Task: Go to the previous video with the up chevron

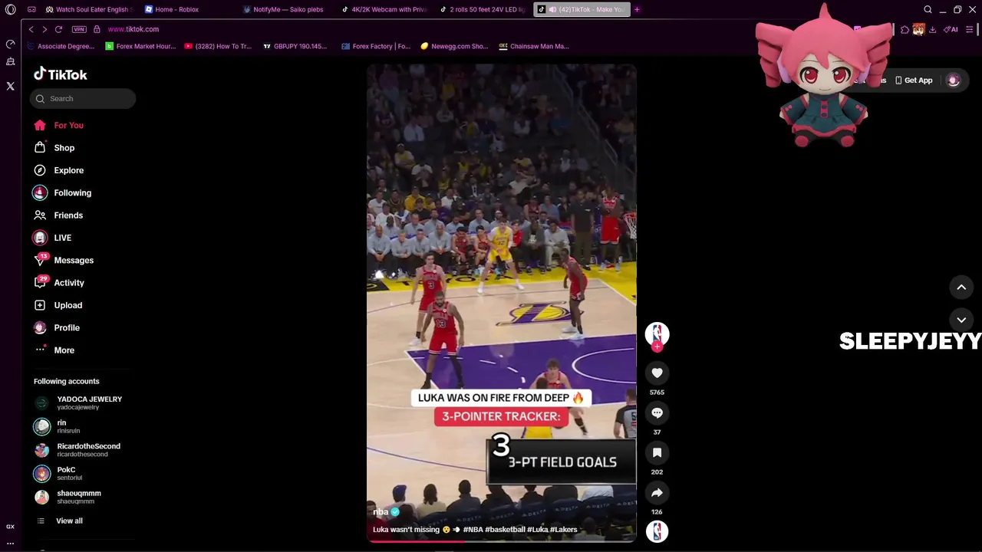Action: 961,287
